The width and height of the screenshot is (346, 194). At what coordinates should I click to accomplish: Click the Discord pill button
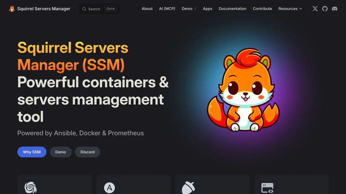[x=88, y=152]
